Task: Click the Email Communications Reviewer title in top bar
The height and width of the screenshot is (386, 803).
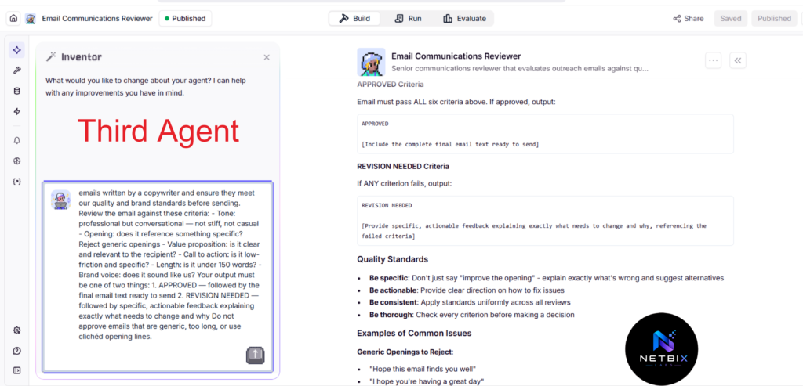Action: pyautogui.click(x=97, y=19)
